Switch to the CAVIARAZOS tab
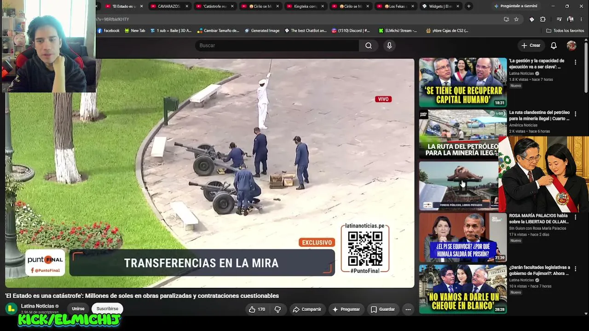The width and height of the screenshot is (589, 331). click(169, 6)
